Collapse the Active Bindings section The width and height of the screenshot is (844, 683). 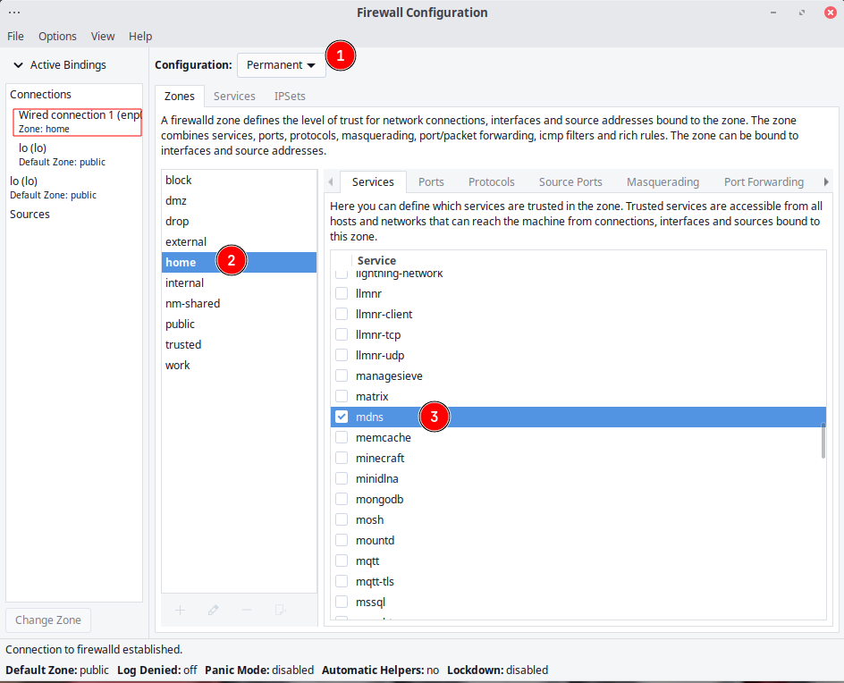pyautogui.click(x=18, y=65)
